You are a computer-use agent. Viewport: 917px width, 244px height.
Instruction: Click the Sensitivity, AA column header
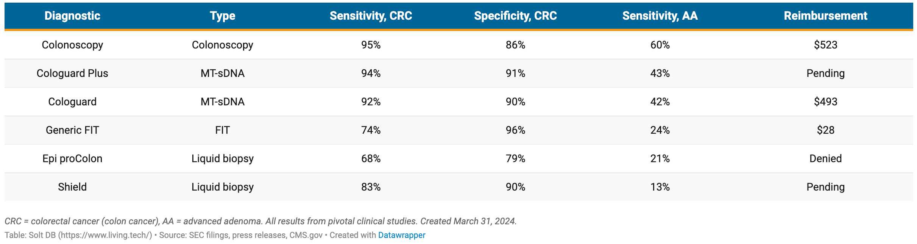point(660,16)
